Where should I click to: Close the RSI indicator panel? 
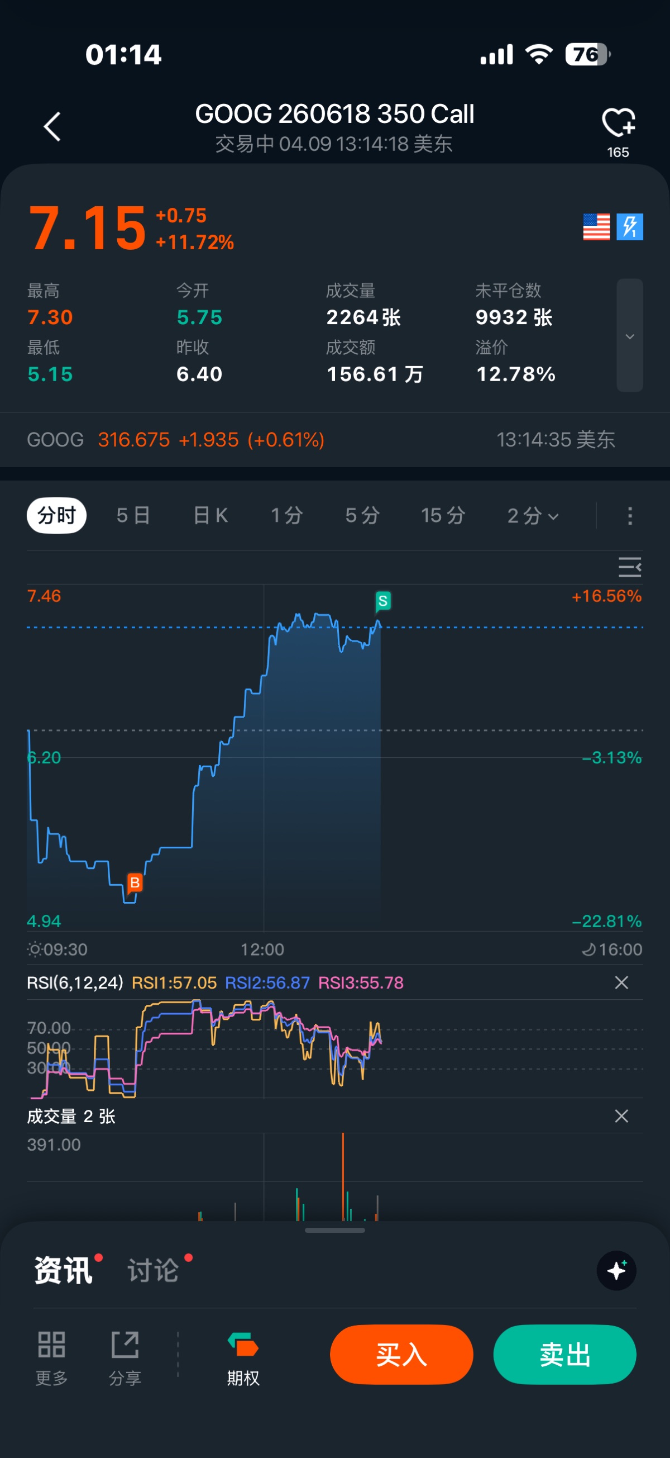click(x=621, y=982)
